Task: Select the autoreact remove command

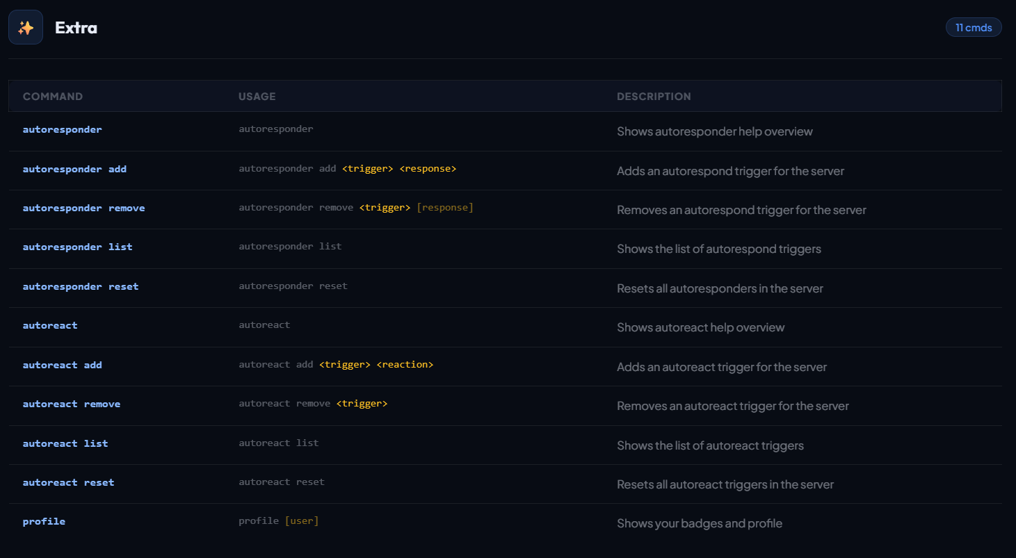Action: point(71,404)
